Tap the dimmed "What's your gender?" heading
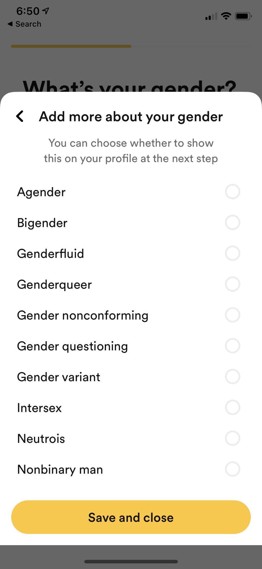262x569 pixels. coord(130,86)
